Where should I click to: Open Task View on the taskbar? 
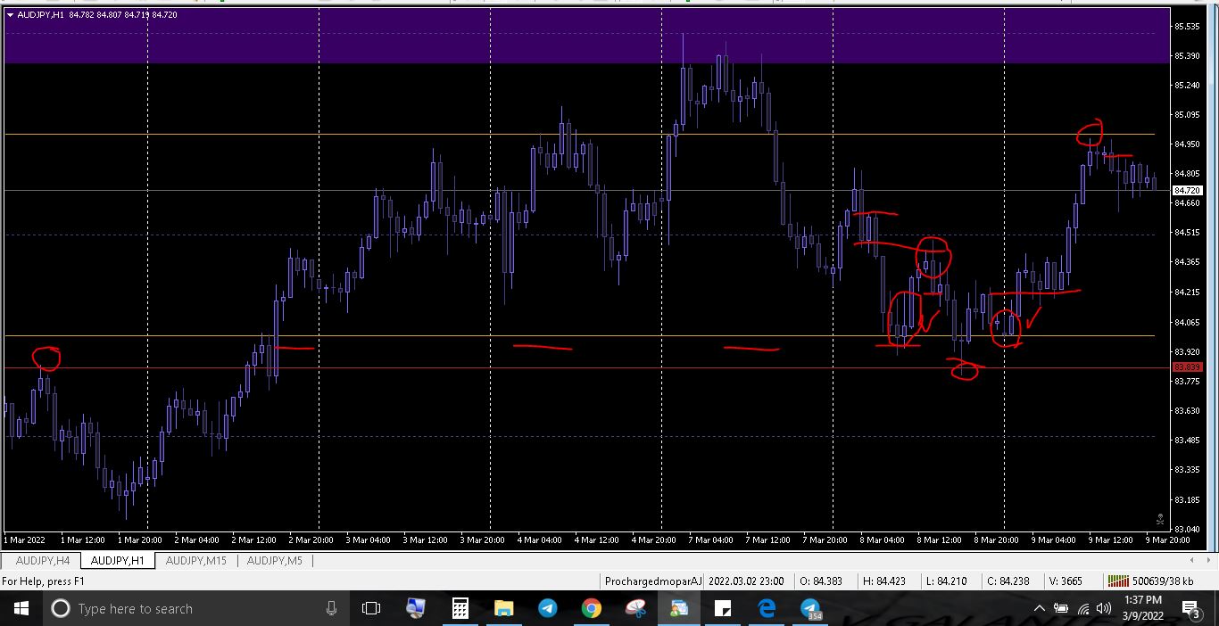371,608
